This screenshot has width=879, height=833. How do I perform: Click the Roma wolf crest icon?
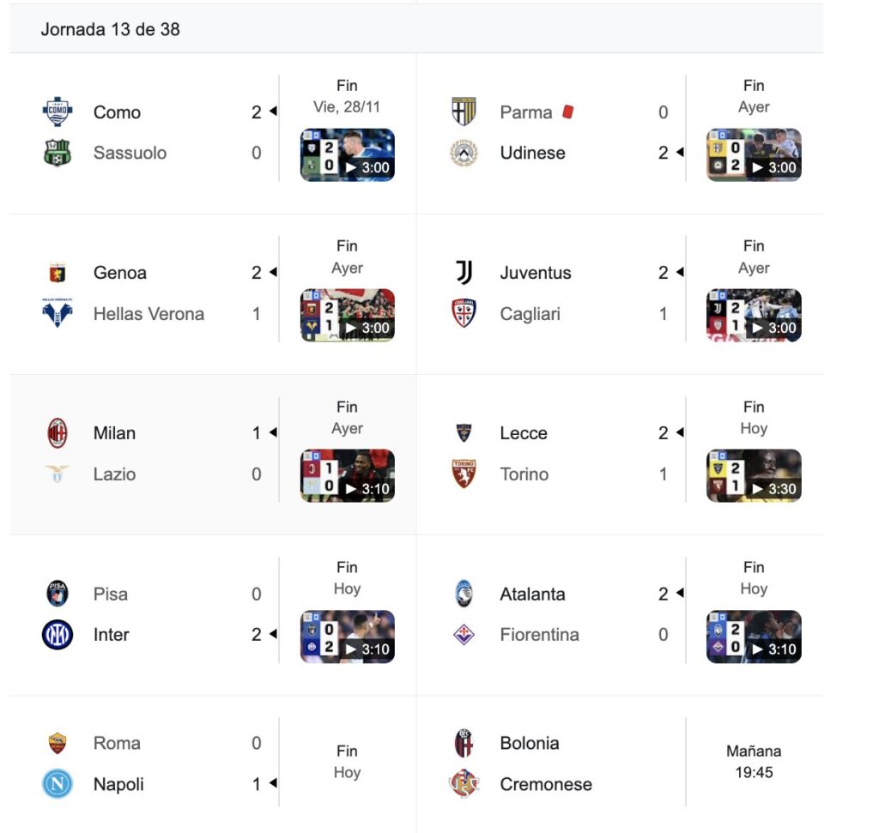click(x=58, y=743)
